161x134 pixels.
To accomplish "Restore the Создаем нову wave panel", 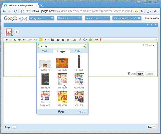I will click(x=135, y=18).
